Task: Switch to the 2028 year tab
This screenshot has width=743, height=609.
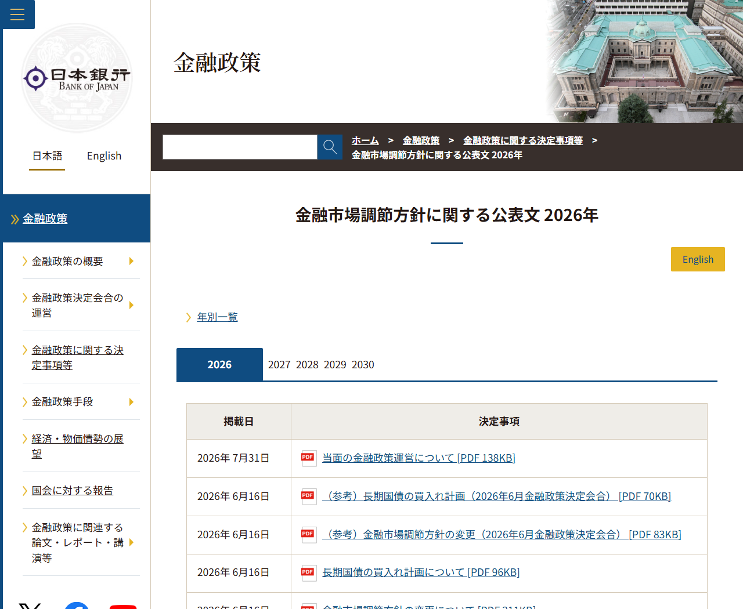Action: (x=307, y=365)
